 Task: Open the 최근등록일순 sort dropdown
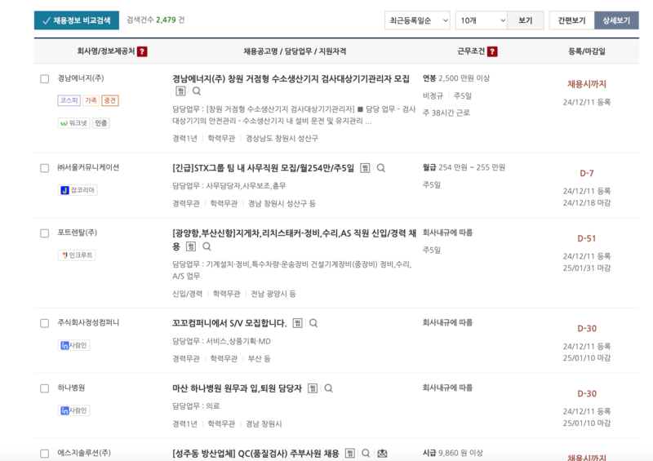(417, 20)
